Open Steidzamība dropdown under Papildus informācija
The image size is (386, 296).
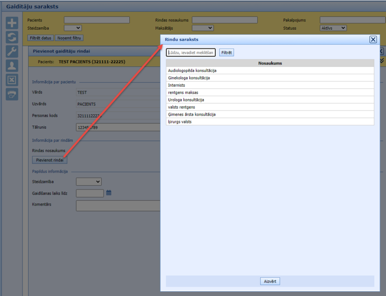(89, 182)
